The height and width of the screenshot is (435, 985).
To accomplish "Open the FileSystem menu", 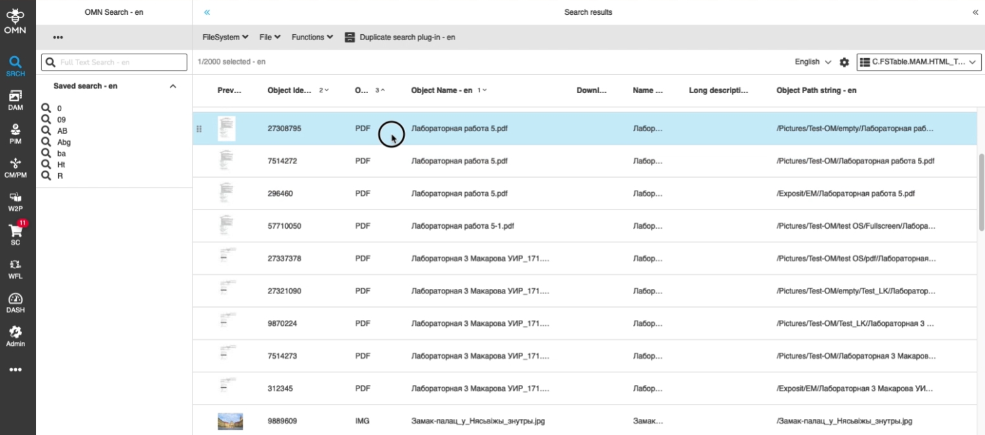I will pos(225,37).
